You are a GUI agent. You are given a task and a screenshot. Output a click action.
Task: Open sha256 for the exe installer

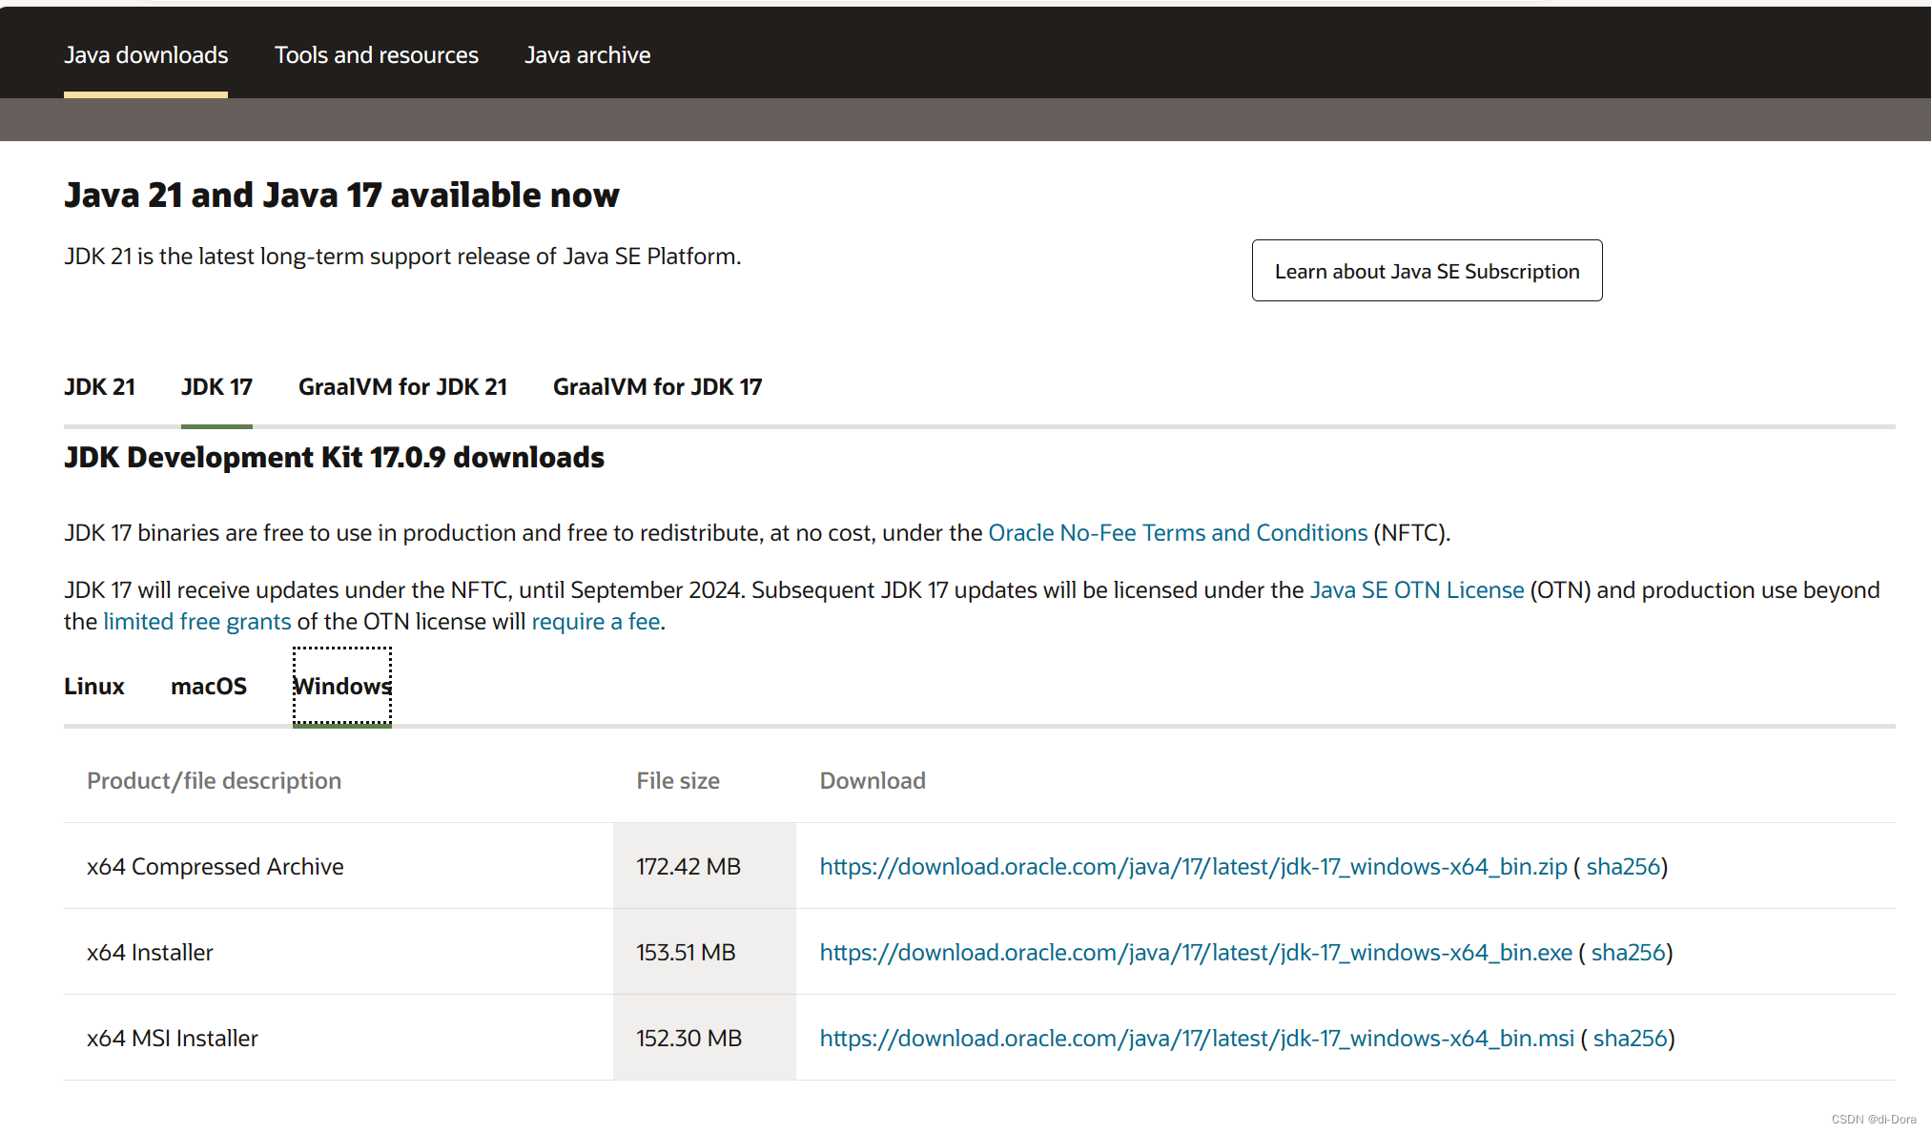coord(1629,953)
